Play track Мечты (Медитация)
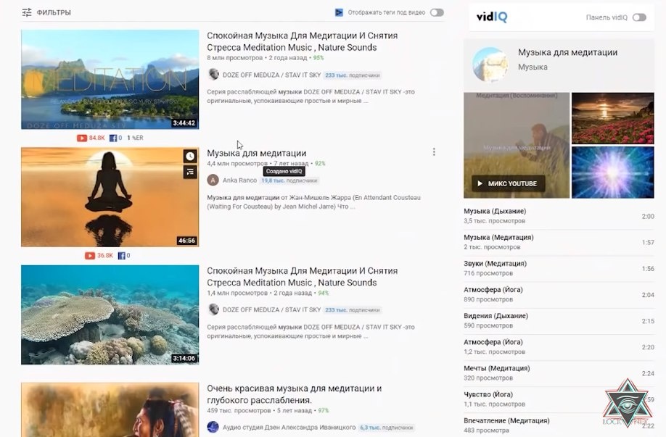 point(559,374)
